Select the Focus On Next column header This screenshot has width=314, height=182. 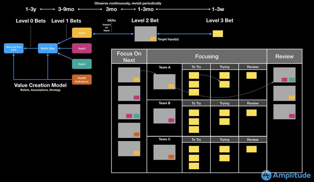pos(129,56)
